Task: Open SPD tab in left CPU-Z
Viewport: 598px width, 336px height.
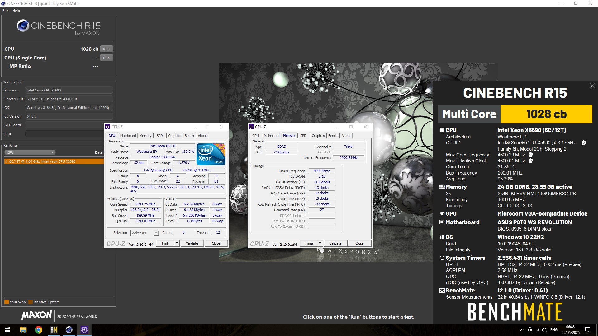Action: [160, 136]
